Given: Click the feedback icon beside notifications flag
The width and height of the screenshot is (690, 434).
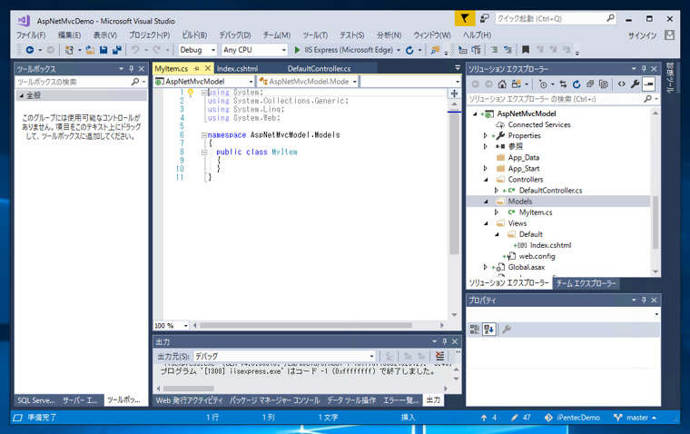Looking at the screenshot, I should point(485,18).
